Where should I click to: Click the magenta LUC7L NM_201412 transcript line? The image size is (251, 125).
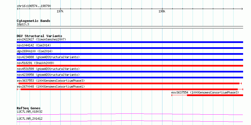(130, 121)
